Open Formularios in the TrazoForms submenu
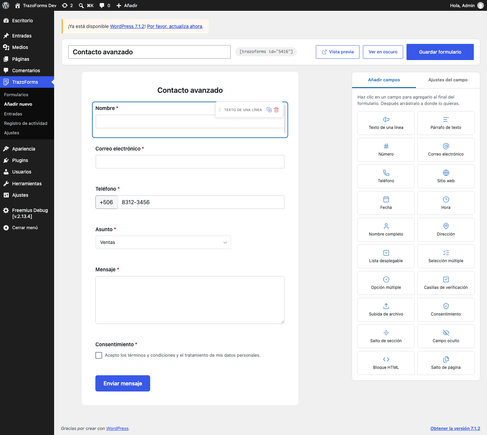Image resolution: width=487 pixels, height=435 pixels. (16, 95)
